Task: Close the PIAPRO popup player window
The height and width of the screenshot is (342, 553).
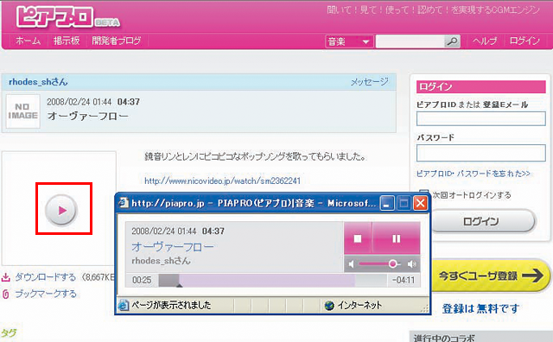Action: 421,203
